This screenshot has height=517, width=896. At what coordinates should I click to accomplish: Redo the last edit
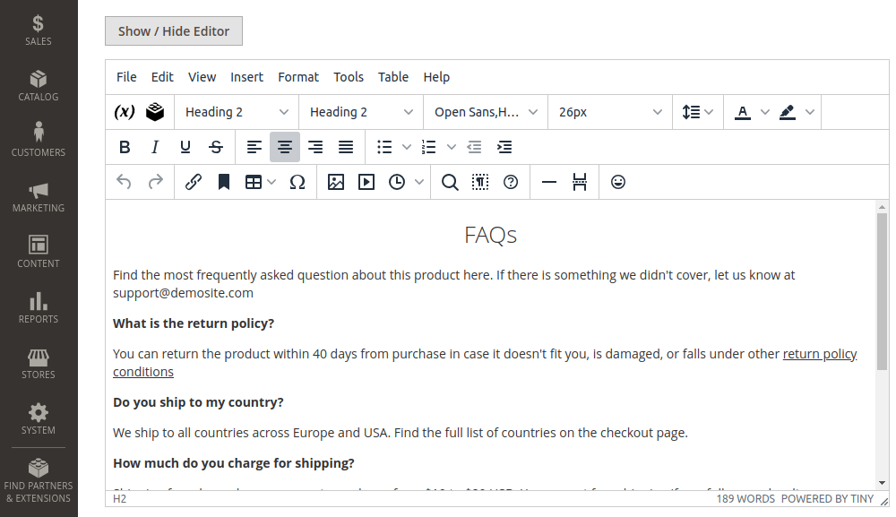pos(155,182)
